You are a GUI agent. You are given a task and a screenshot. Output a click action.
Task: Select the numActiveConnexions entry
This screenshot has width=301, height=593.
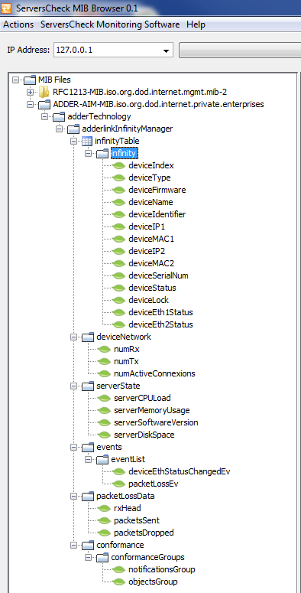point(154,373)
